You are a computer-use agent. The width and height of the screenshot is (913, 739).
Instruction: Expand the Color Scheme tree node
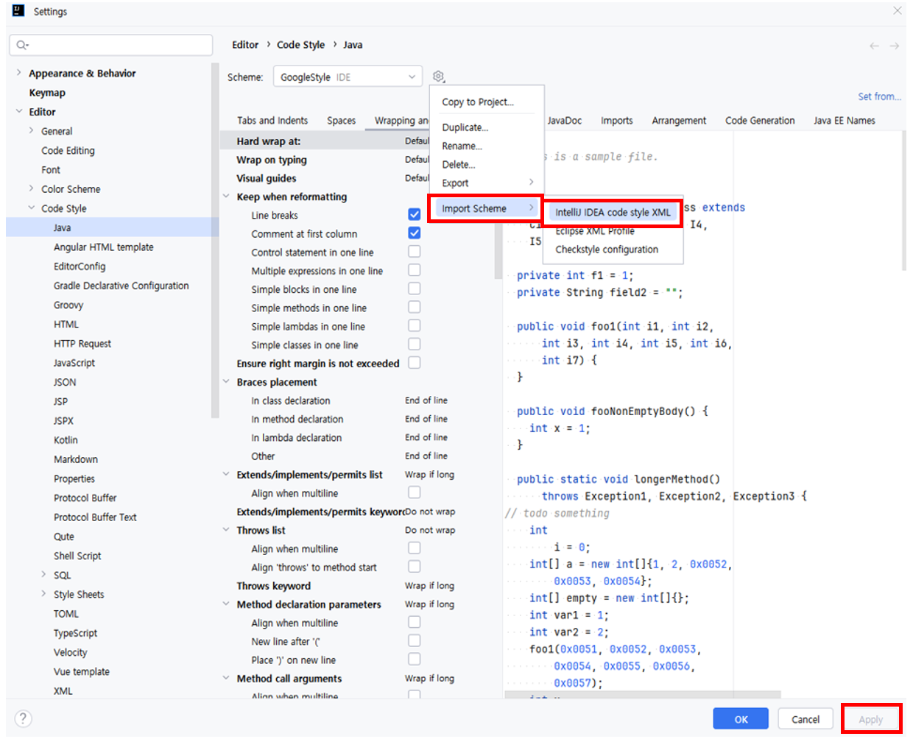(x=31, y=188)
